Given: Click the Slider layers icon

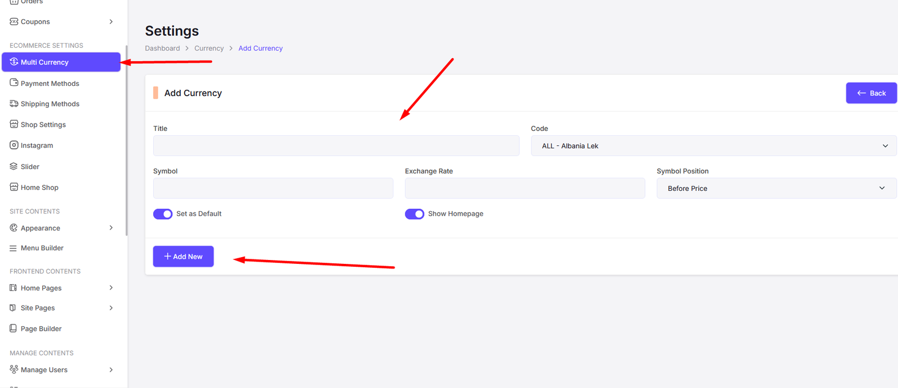Looking at the screenshot, I should [14, 166].
